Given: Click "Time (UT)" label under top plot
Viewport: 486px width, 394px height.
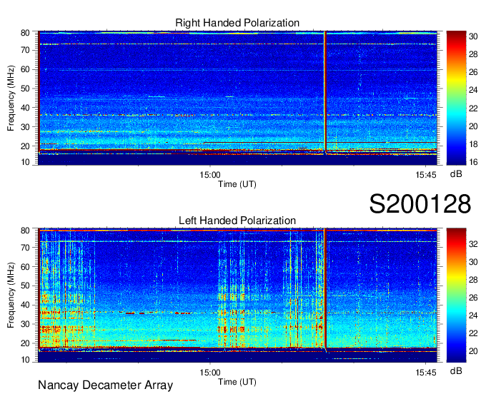Looking at the screenshot, I should click(x=237, y=184).
